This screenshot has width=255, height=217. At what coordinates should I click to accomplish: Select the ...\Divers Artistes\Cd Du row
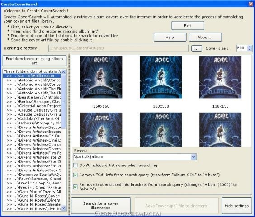click(x=32, y=136)
